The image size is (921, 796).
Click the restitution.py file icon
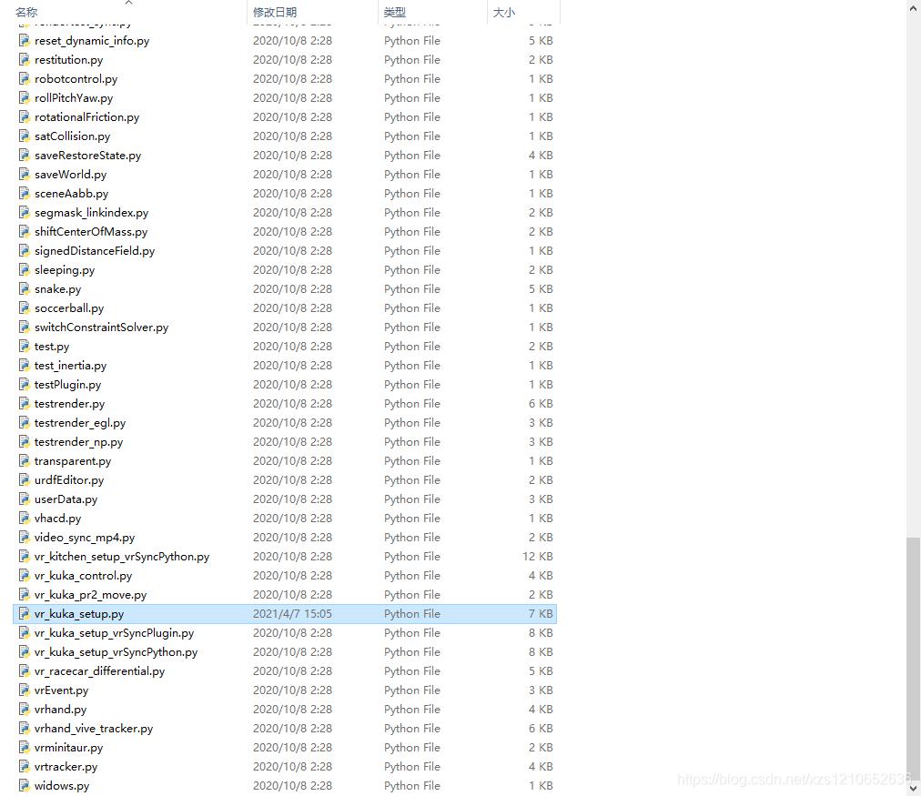24,59
